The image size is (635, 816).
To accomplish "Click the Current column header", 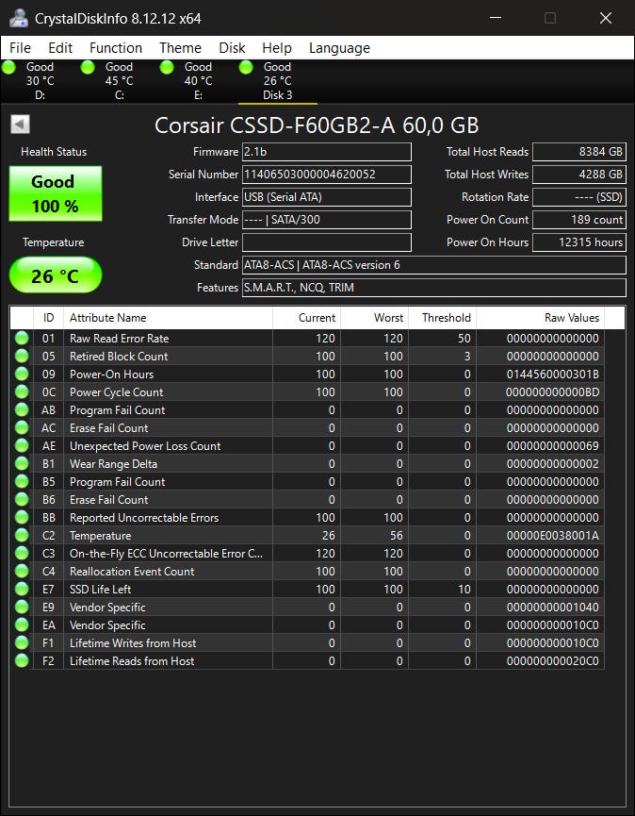I will point(306,318).
